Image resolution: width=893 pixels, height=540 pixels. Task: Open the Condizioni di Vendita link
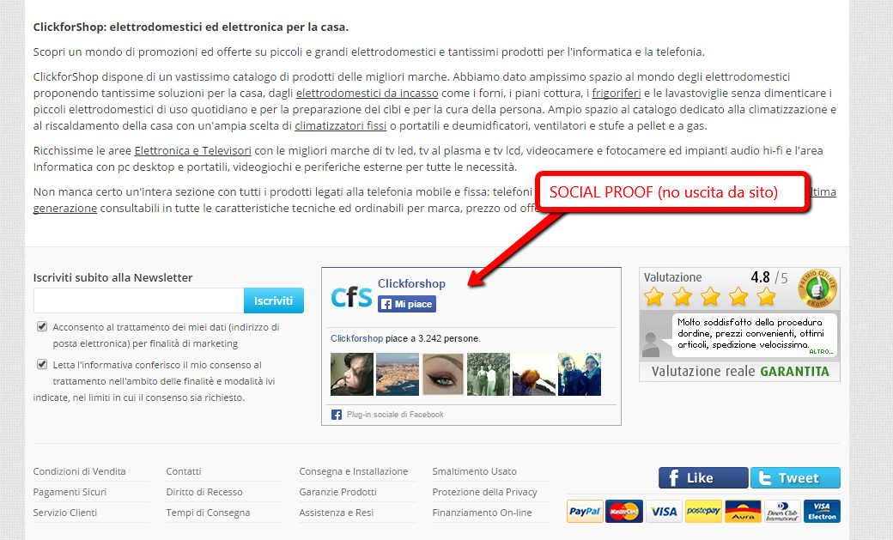pos(79,471)
